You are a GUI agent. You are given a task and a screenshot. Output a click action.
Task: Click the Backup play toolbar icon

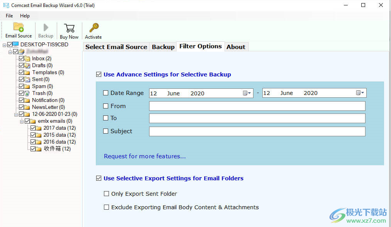[x=46, y=27]
